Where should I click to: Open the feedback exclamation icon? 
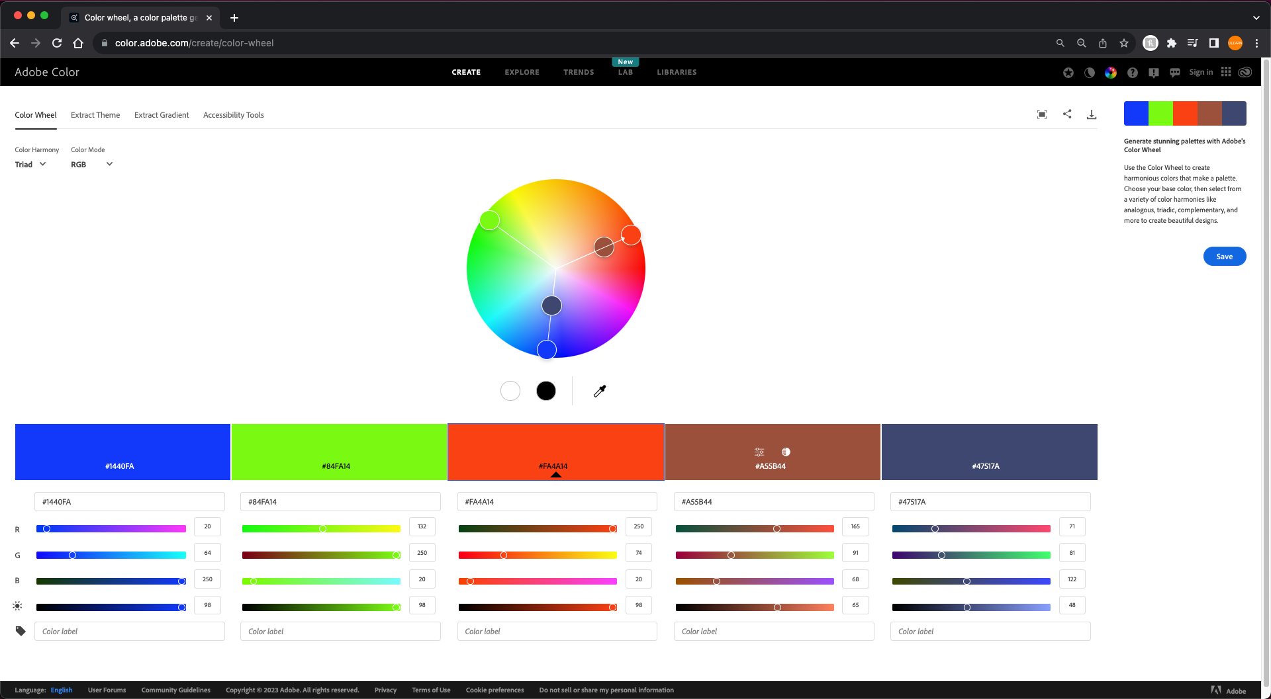(x=1154, y=73)
